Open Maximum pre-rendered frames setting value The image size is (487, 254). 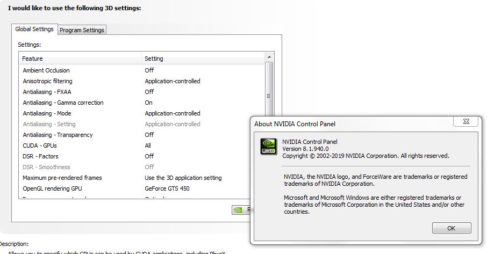[183, 178]
